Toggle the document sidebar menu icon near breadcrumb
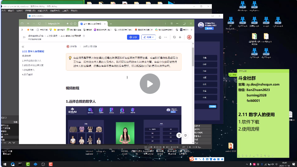This screenshot has height=167, width=297. [24, 37]
